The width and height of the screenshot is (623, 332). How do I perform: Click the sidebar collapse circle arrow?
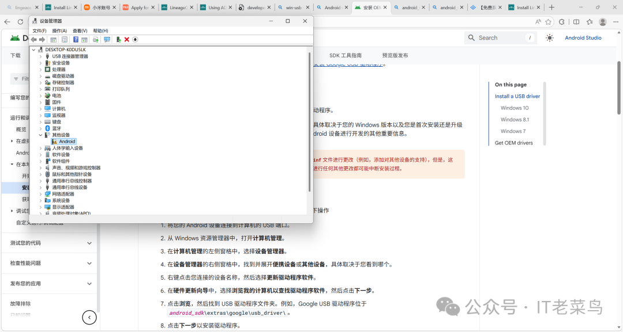click(x=89, y=317)
